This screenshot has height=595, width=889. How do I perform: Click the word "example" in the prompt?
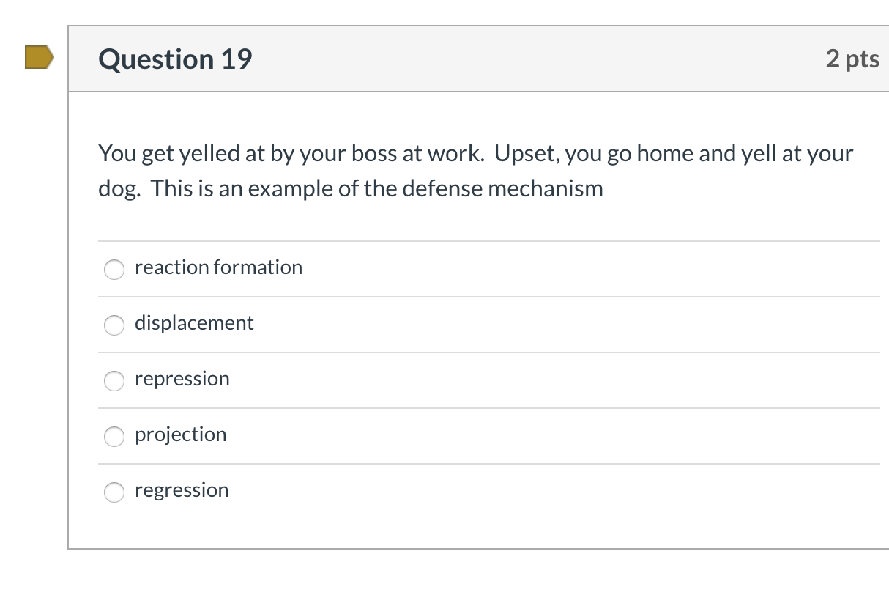290,190
